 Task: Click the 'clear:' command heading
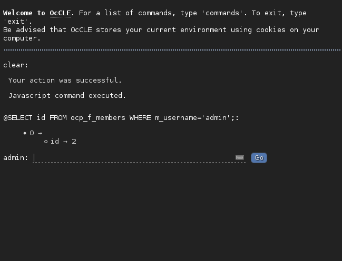(16, 65)
